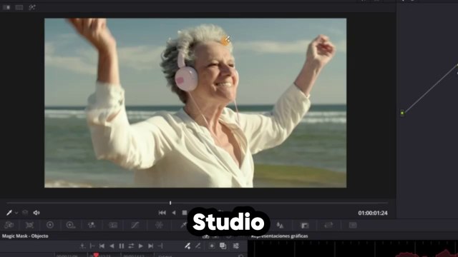Stop playback in the viewer transport

185,213
